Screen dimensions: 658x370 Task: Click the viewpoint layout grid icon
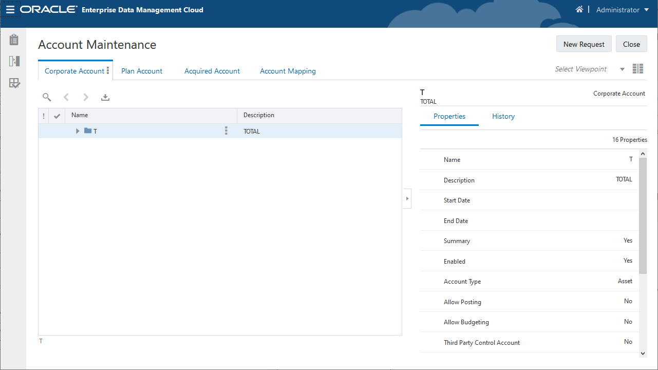tap(637, 68)
